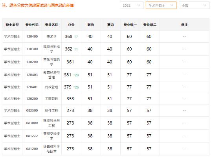Click major code 130400
The width and height of the screenshot is (211, 157).
click(32, 36)
